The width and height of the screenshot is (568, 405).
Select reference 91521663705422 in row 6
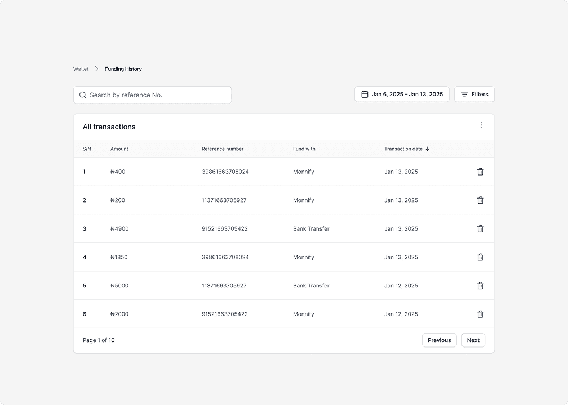tap(225, 314)
